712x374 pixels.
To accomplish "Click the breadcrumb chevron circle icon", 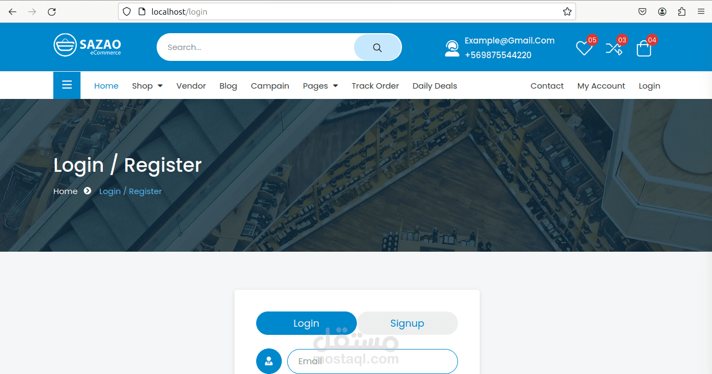I will coord(88,191).
